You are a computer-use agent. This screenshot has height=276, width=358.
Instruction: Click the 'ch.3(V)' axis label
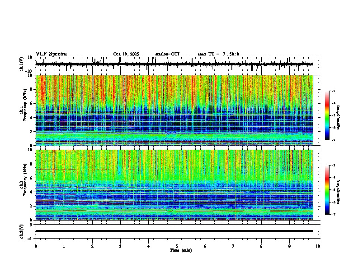pyautogui.click(x=22, y=231)
